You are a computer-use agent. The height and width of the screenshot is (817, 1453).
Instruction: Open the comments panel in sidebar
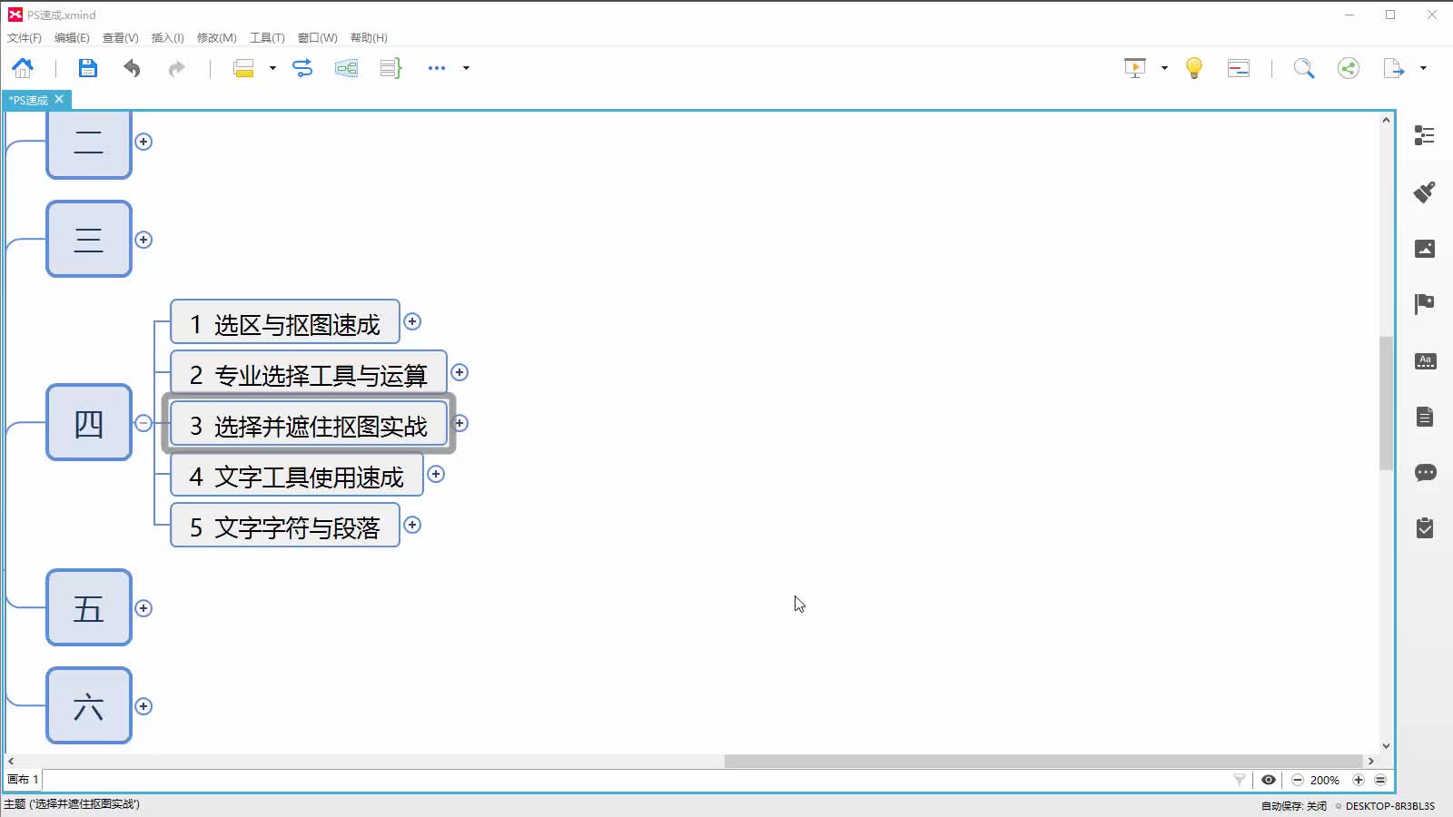1425,472
